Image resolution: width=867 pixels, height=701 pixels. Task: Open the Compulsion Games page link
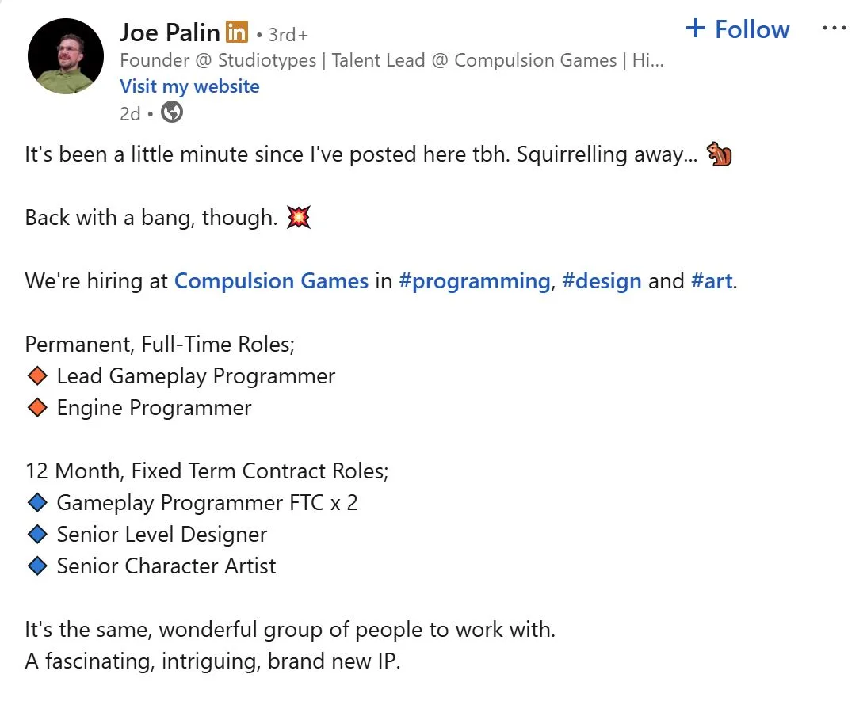pos(270,280)
